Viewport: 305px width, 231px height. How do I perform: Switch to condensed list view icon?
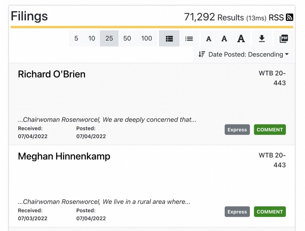pyautogui.click(x=189, y=39)
